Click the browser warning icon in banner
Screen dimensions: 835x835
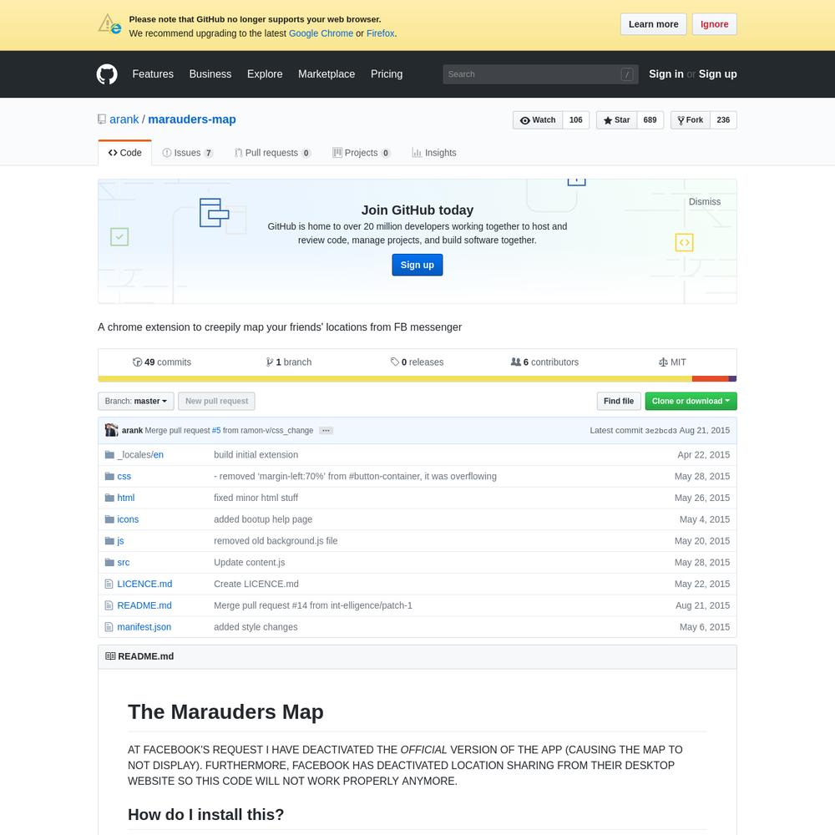tap(109, 24)
